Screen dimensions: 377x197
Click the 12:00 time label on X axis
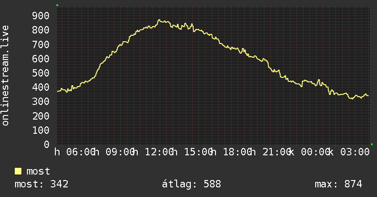(159, 152)
